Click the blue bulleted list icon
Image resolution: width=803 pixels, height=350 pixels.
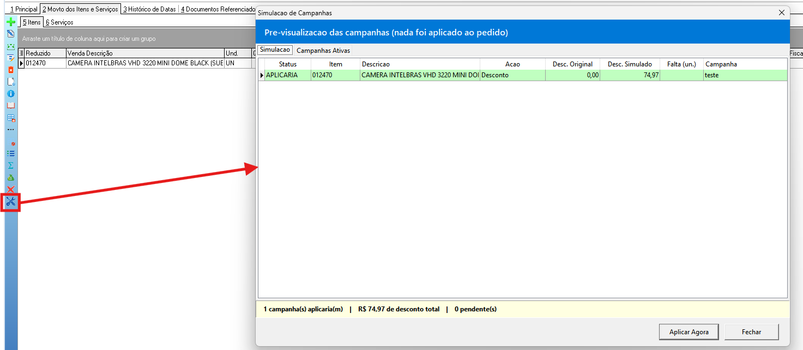[10, 153]
